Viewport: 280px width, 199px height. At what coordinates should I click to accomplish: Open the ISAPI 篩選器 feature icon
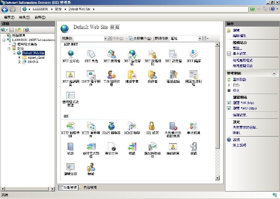pyautogui.click(x=112, y=126)
